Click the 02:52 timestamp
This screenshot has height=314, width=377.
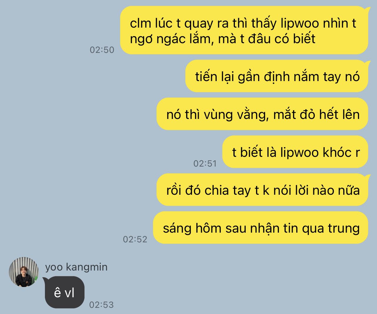pos(135,239)
